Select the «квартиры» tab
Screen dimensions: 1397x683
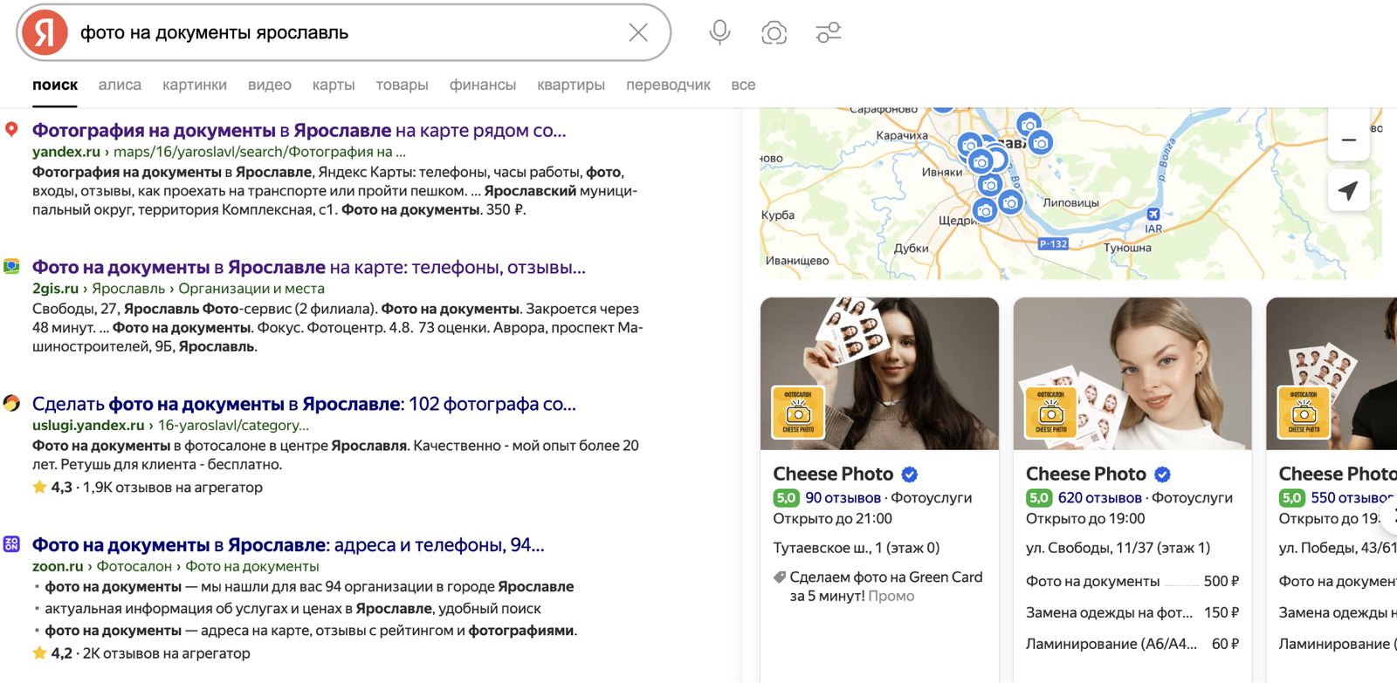tap(571, 85)
